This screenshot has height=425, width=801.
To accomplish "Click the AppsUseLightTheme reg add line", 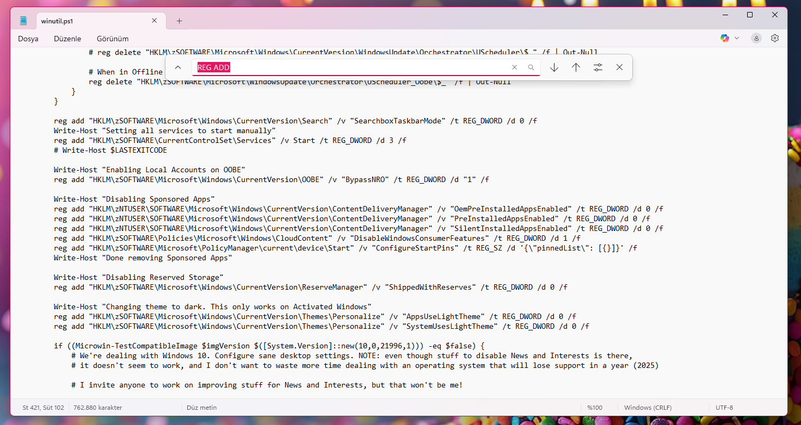I will coord(315,316).
